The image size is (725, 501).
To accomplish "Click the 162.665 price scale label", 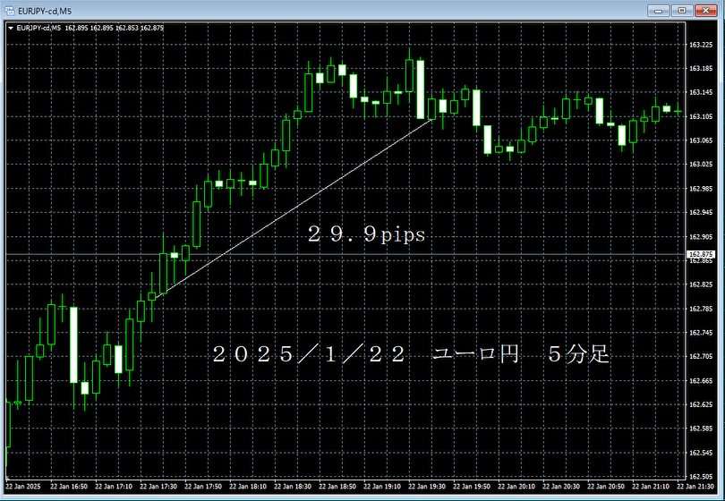I will 701,381.
